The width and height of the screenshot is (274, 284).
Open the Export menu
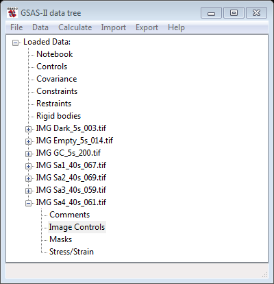tap(147, 27)
